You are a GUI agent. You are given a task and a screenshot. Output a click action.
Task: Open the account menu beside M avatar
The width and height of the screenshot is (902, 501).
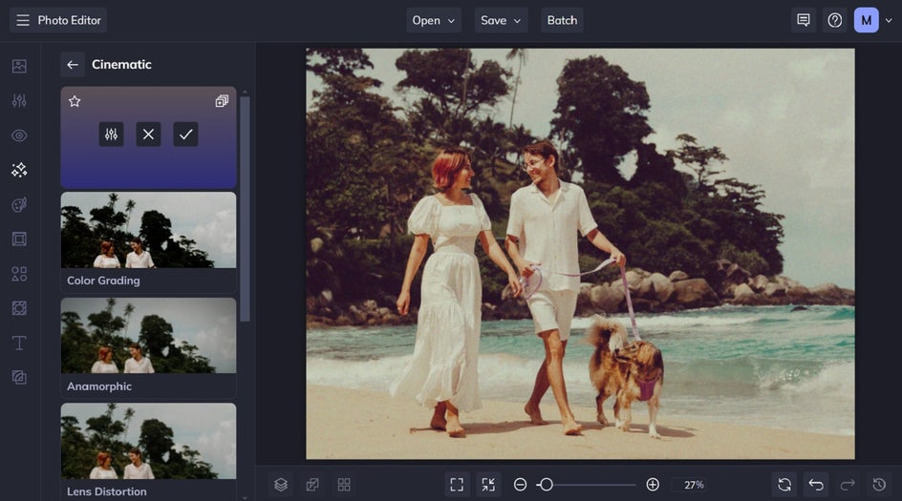pyautogui.click(x=888, y=20)
